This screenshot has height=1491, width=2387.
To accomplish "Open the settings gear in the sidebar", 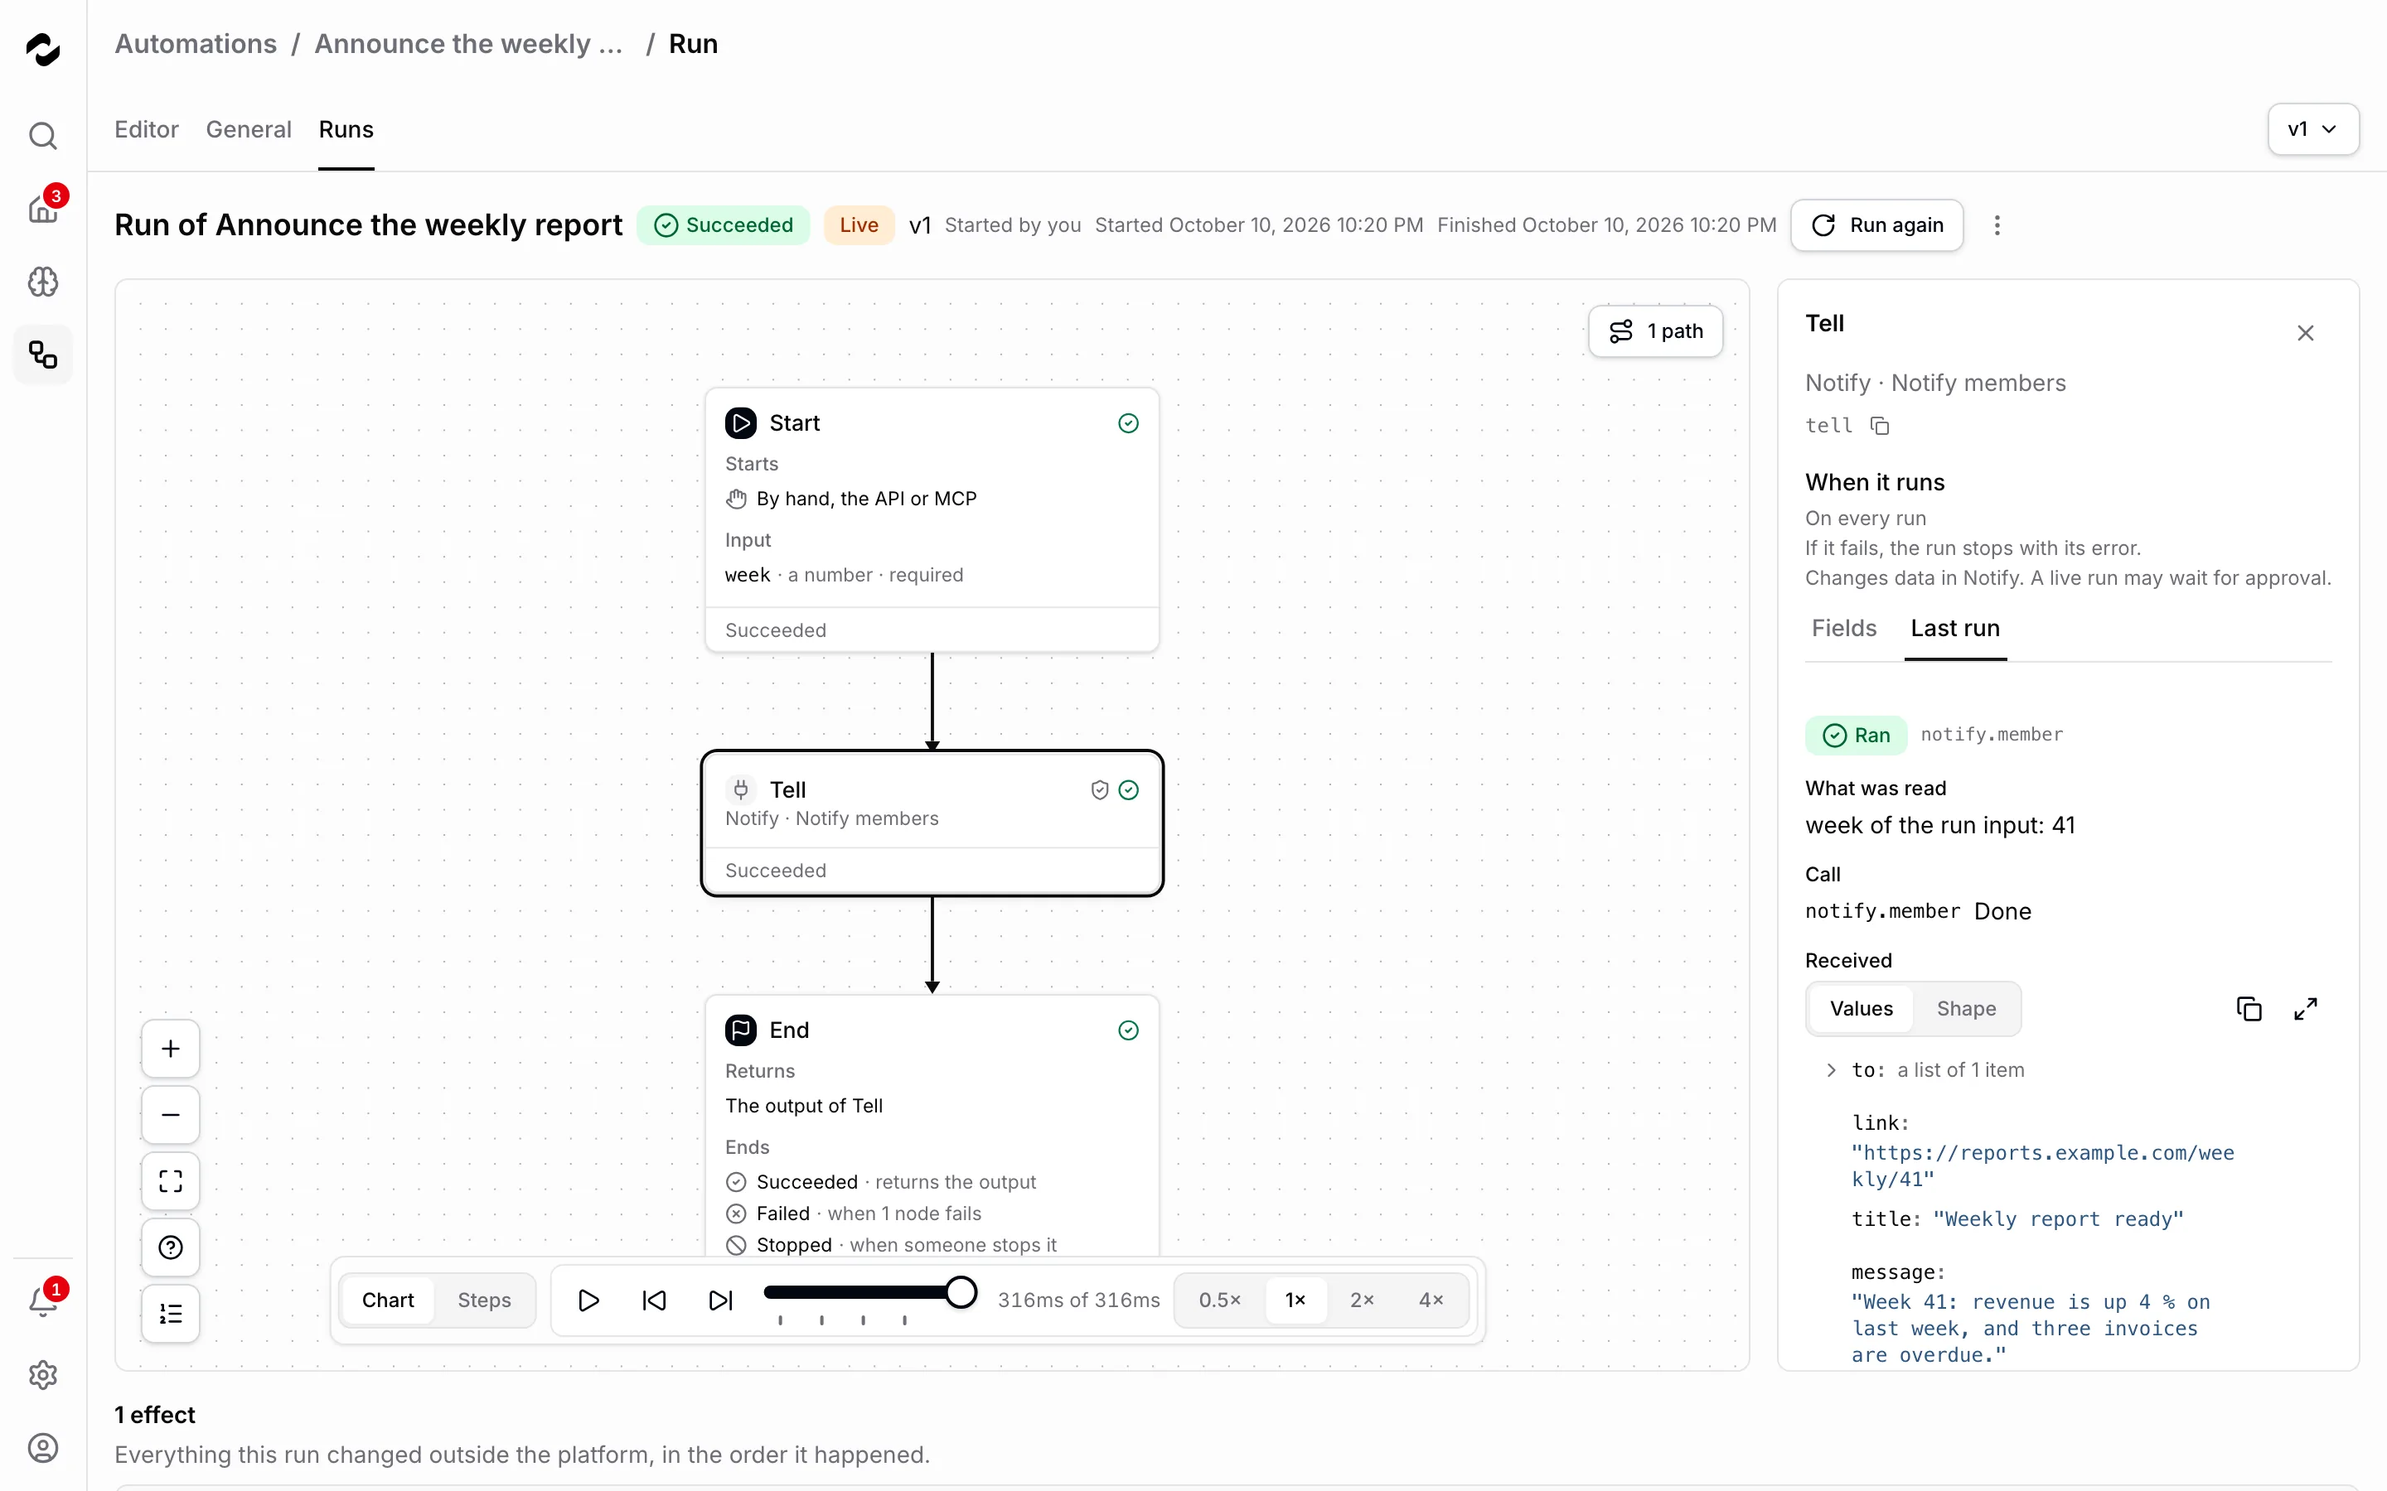I will 42,1375.
